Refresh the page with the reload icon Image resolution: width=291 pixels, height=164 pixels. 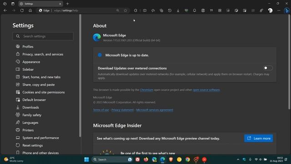[22, 10]
